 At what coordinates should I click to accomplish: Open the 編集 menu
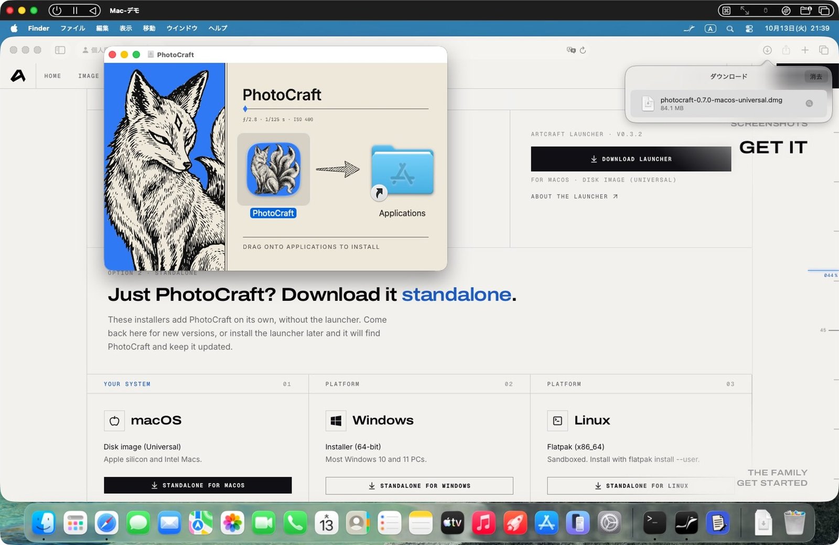pyautogui.click(x=102, y=28)
